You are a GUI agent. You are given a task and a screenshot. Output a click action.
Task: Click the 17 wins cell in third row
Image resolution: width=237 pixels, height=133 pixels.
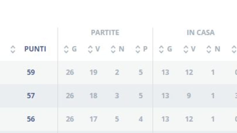coord(93,119)
